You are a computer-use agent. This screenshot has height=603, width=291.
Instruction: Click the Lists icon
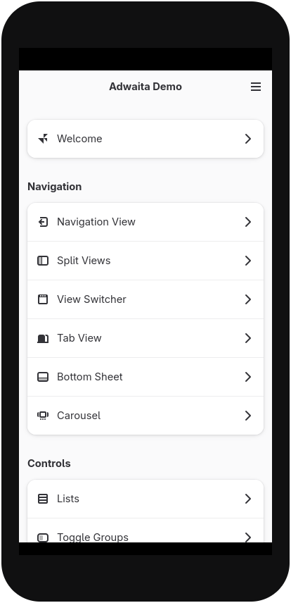[43, 499]
